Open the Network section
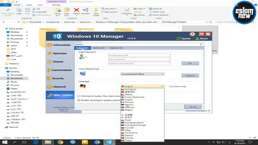 pyautogui.click(x=56, y=87)
